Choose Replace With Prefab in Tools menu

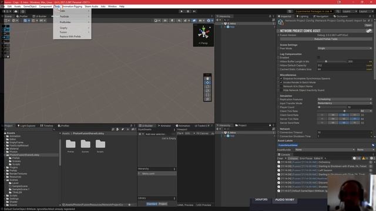(72, 36)
